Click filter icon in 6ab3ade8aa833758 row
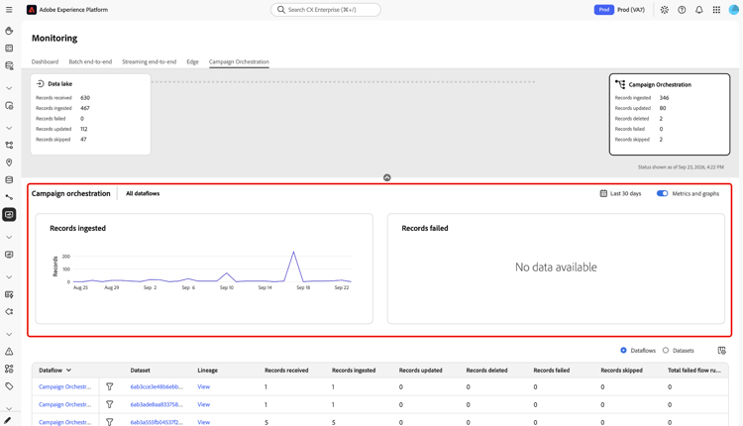 (109, 404)
